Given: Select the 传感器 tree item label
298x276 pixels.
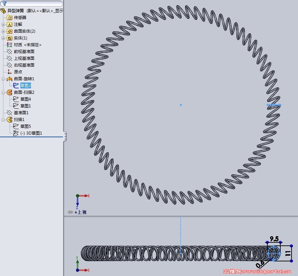Looking at the screenshot, I should point(20,18).
